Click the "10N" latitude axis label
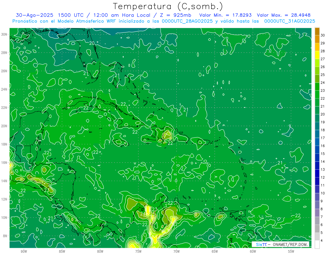Viewport: 330px width, 255px height. point(5,218)
